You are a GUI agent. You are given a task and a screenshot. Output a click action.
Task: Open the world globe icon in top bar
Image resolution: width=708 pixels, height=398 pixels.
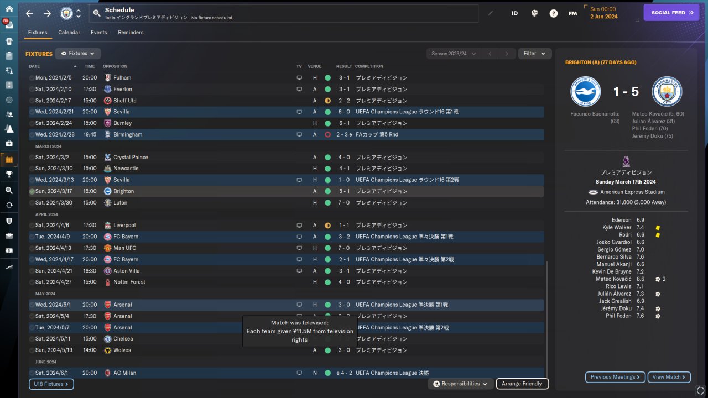pyautogui.click(x=534, y=13)
